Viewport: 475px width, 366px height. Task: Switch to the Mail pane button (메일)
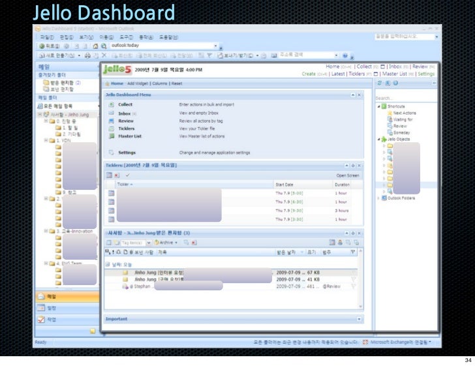[x=67, y=297]
